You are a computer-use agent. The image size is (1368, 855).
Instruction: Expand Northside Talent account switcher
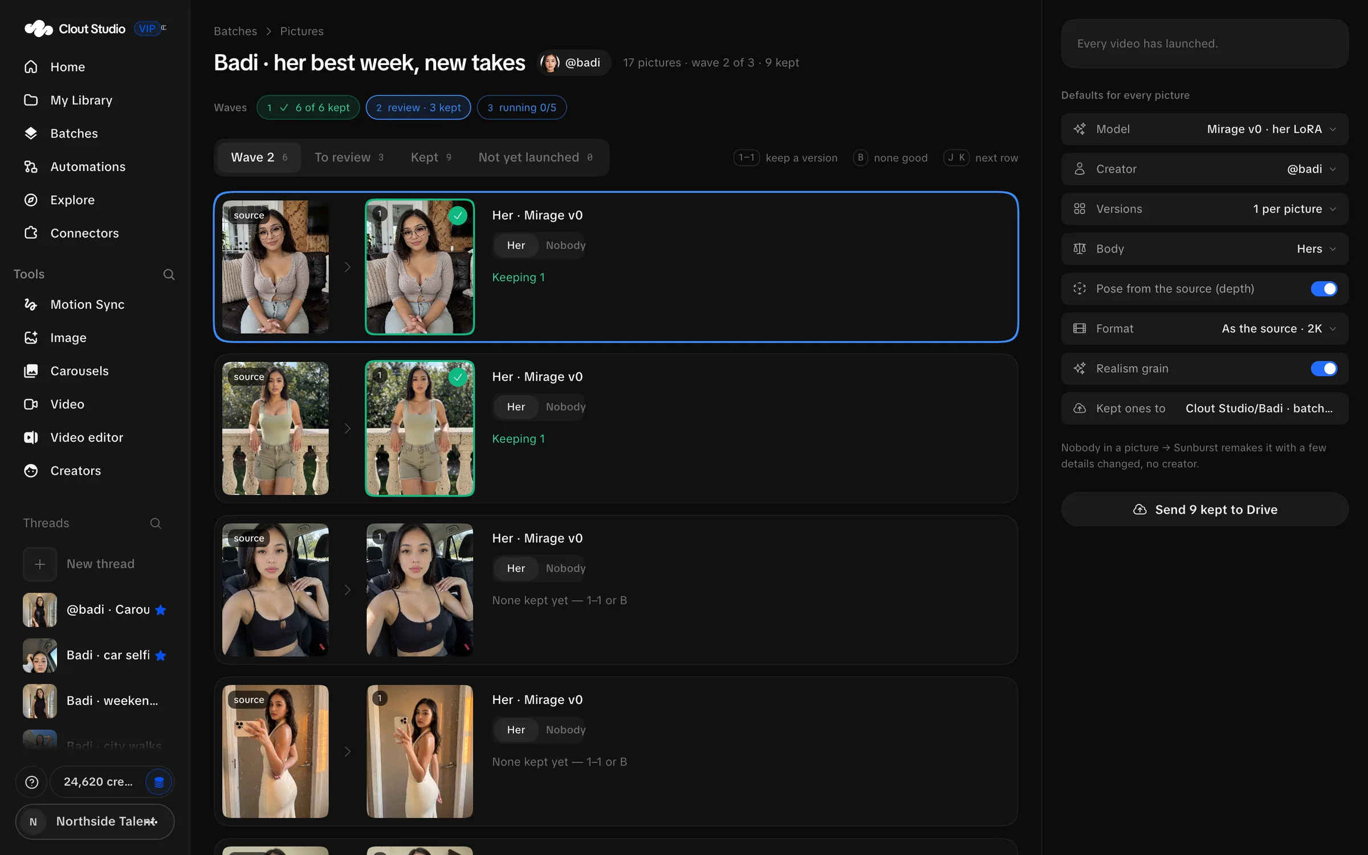pyautogui.click(x=95, y=822)
